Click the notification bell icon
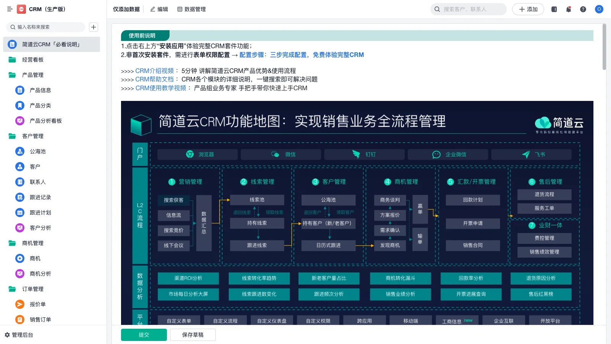This screenshot has height=344, width=611. 568,9
